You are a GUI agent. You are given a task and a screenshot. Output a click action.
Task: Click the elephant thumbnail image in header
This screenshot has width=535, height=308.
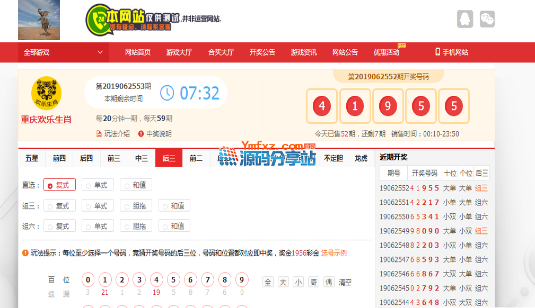pos(39,20)
